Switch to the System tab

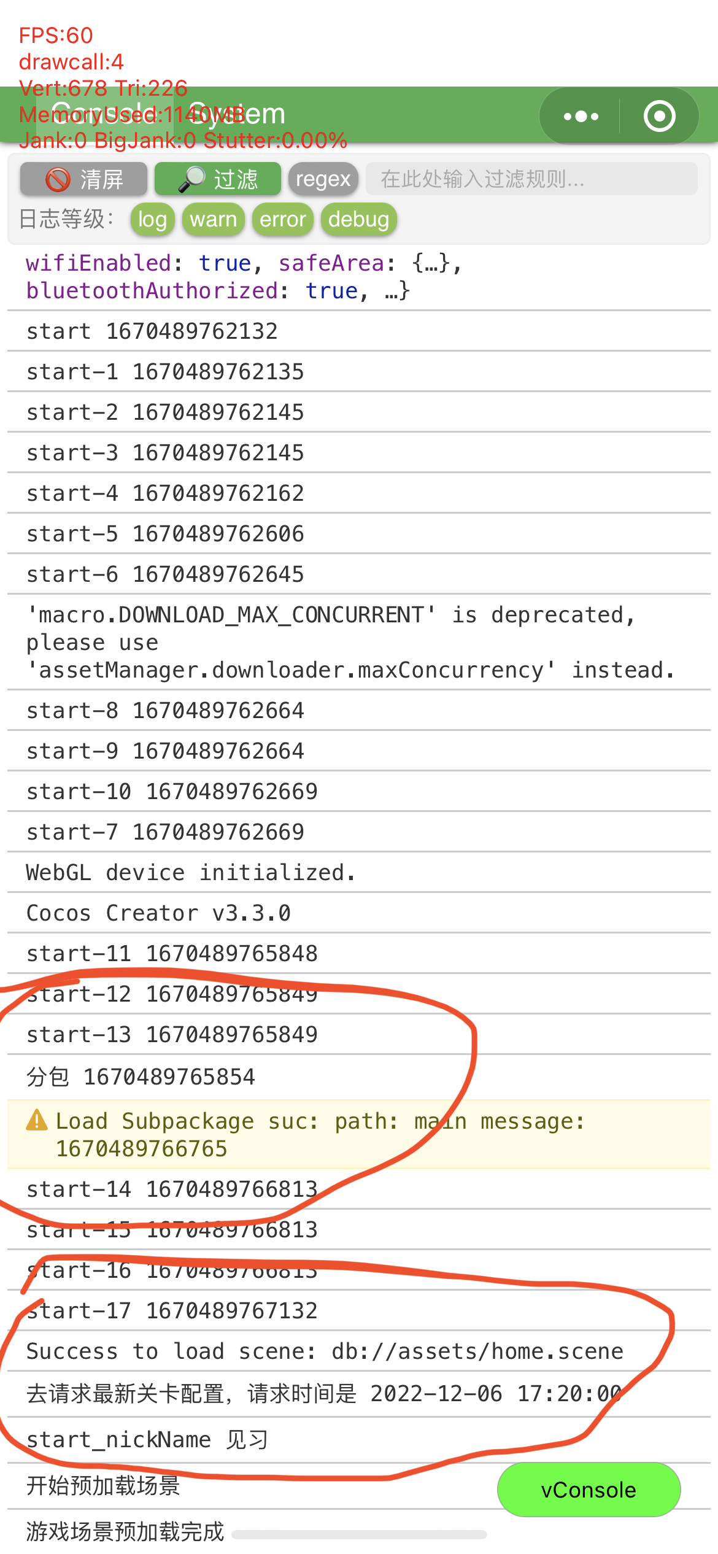coord(236,114)
